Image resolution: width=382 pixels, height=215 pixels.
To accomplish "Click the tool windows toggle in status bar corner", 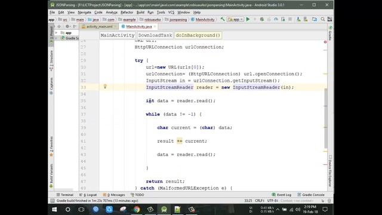I will [x=52, y=201].
